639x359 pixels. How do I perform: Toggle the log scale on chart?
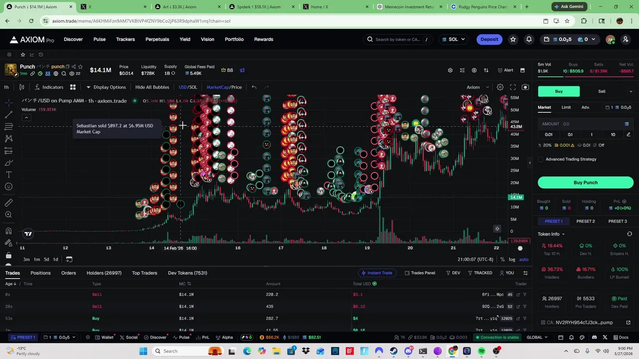click(x=512, y=259)
